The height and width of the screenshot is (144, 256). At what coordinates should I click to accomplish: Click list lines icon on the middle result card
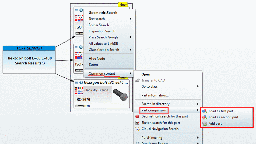76,47
